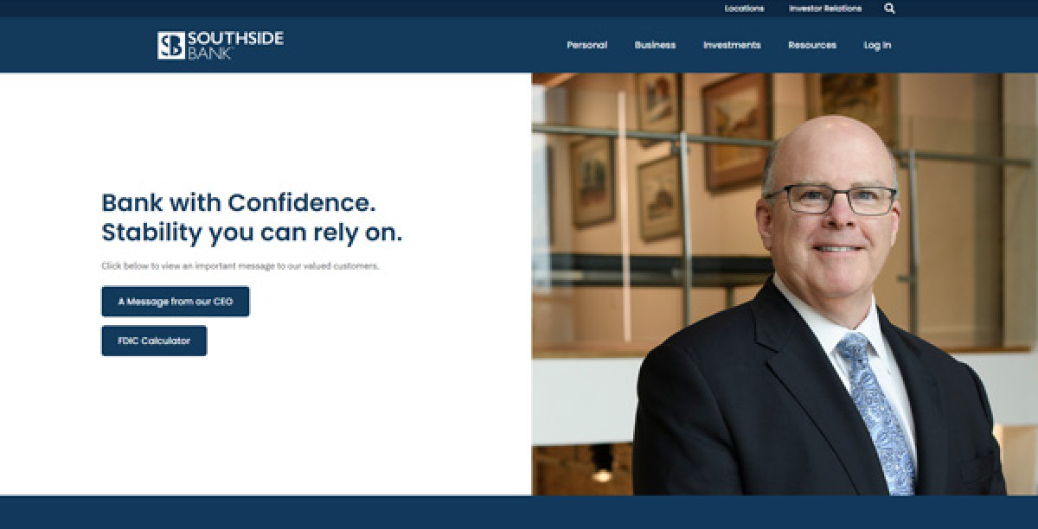The width and height of the screenshot is (1038, 529).
Task: Open the search magnifier icon
Action: pos(889,9)
